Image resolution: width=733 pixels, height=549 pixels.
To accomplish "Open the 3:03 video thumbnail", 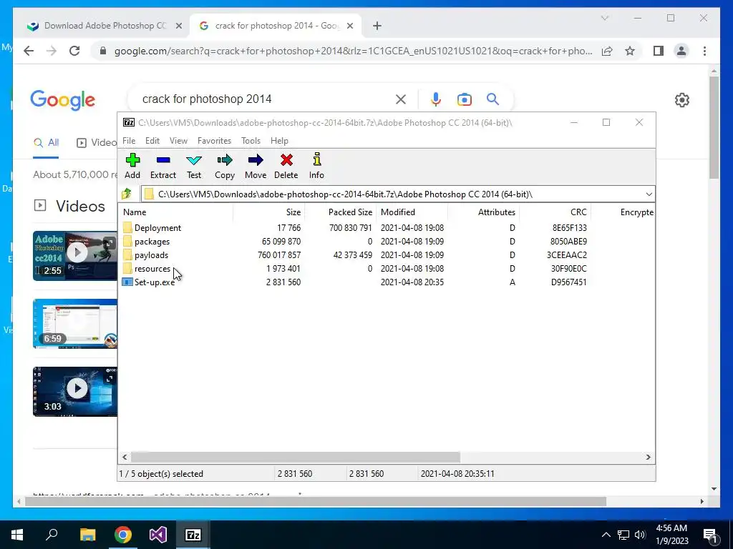I will point(74,391).
